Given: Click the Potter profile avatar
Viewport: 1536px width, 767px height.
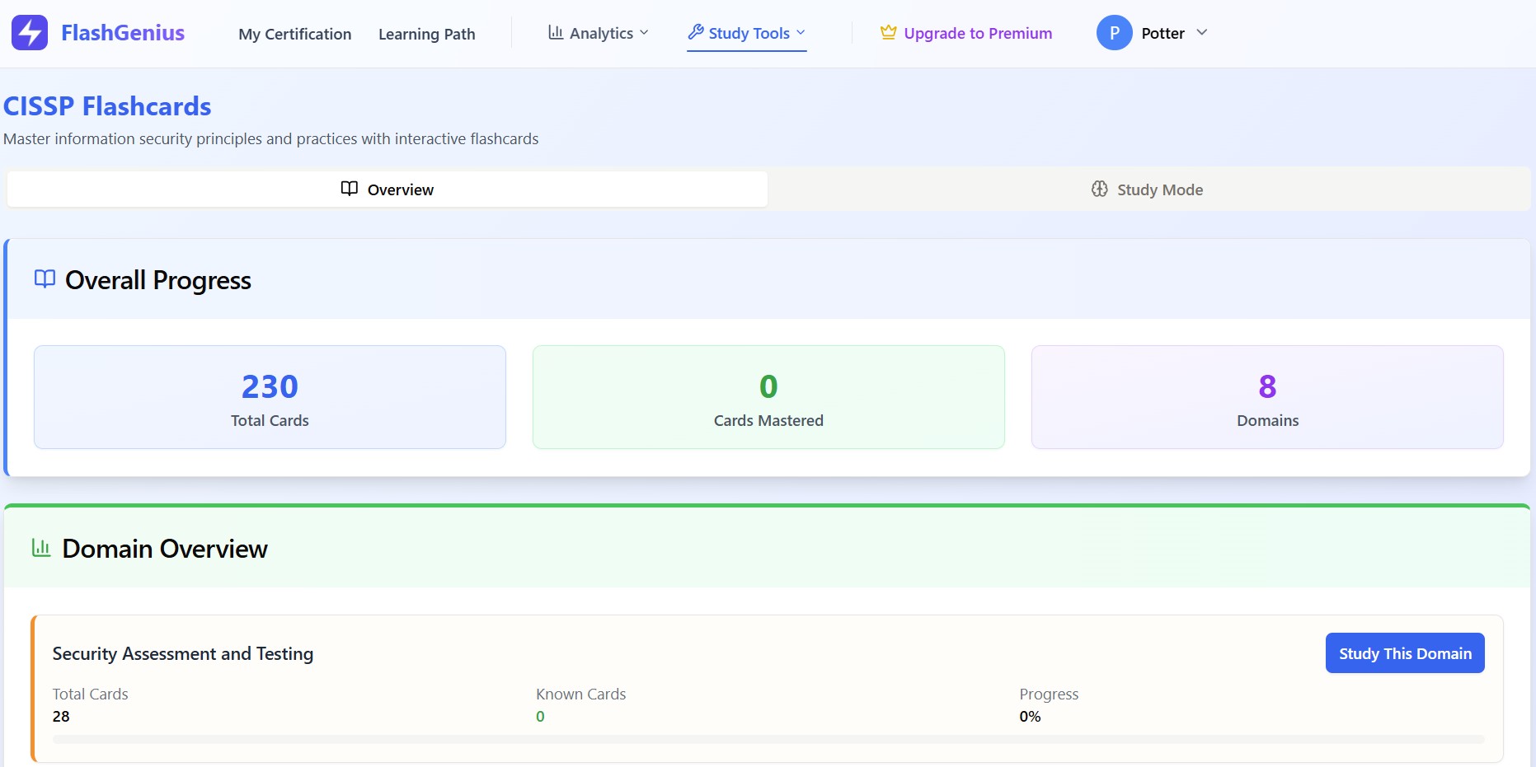Looking at the screenshot, I should point(1114,33).
